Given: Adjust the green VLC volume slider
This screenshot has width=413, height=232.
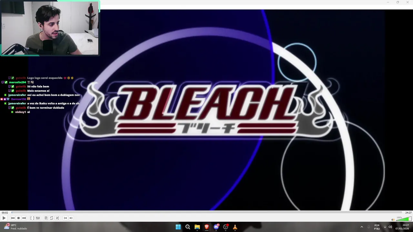Looking at the screenshot, I should [x=403, y=219].
